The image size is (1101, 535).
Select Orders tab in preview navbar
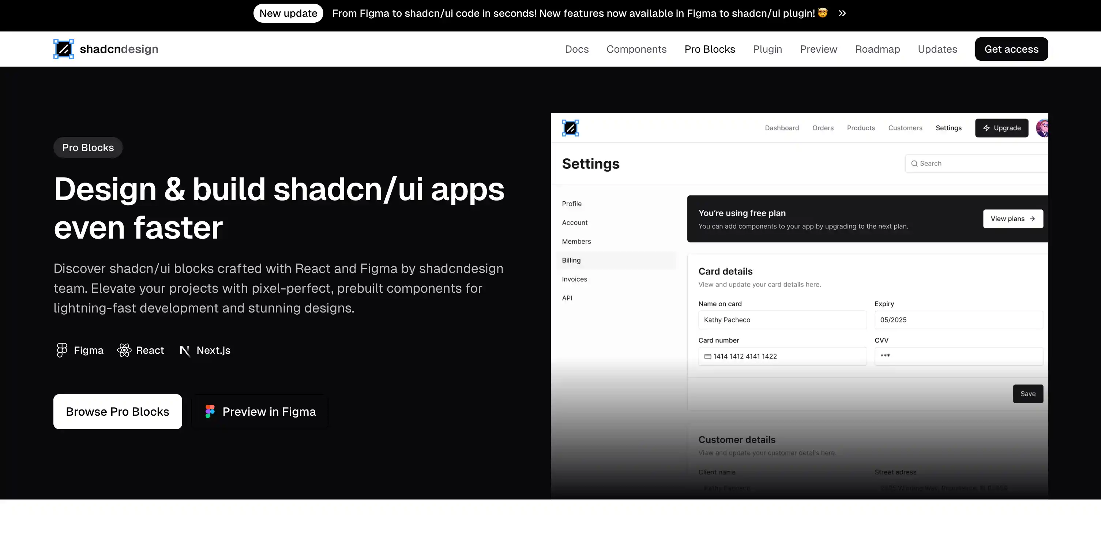823,128
